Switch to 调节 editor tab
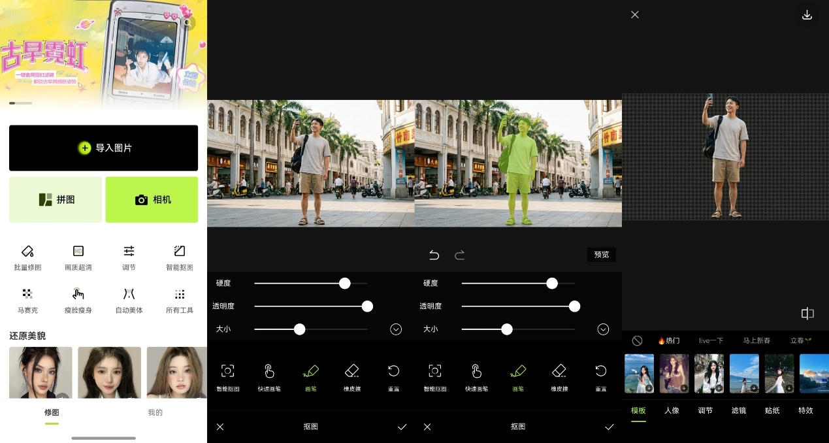The width and height of the screenshot is (829, 443). click(705, 410)
